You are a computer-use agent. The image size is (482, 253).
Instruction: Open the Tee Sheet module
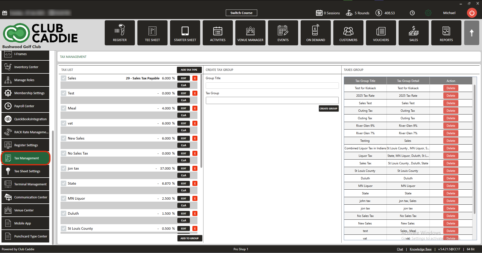coord(152,33)
